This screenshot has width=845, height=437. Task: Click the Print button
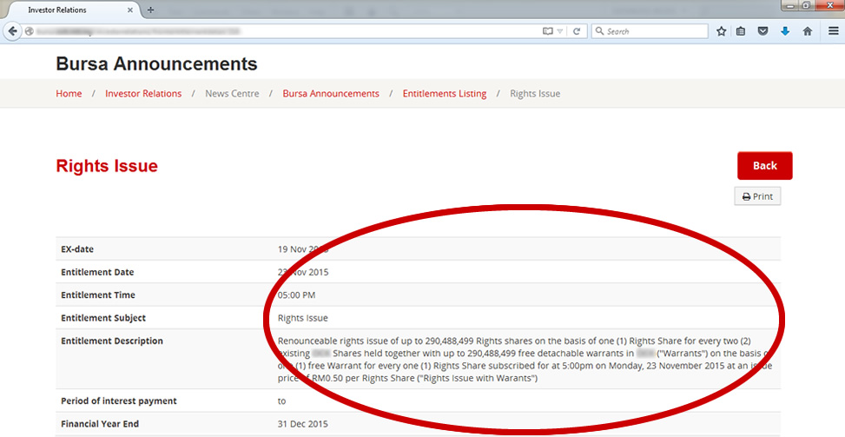click(x=757, y=196)
